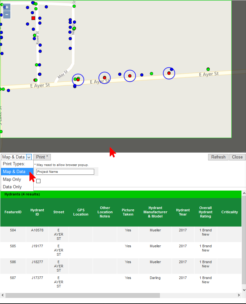Image resolution: width=246 pixels, height=304 pixels.
Task: Click the Refresh button
Action: point(218,157)
